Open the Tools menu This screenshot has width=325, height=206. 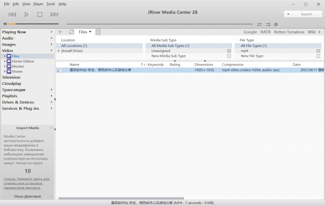pyautogui.click(x=51, y=4)
